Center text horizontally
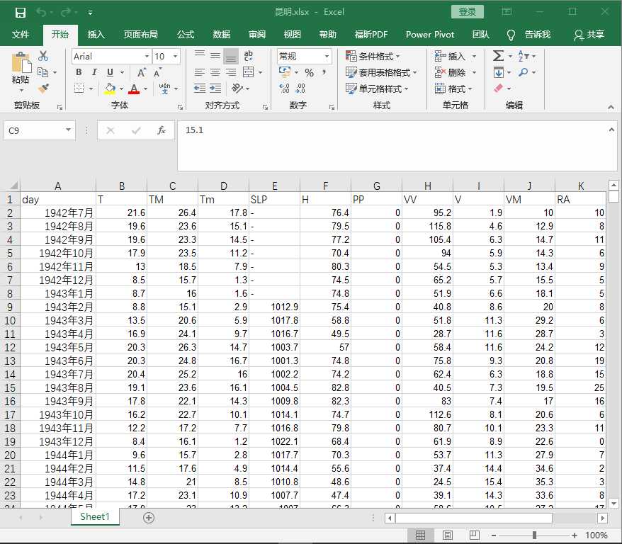Screen dimensions: 622x544 [215, 72]
